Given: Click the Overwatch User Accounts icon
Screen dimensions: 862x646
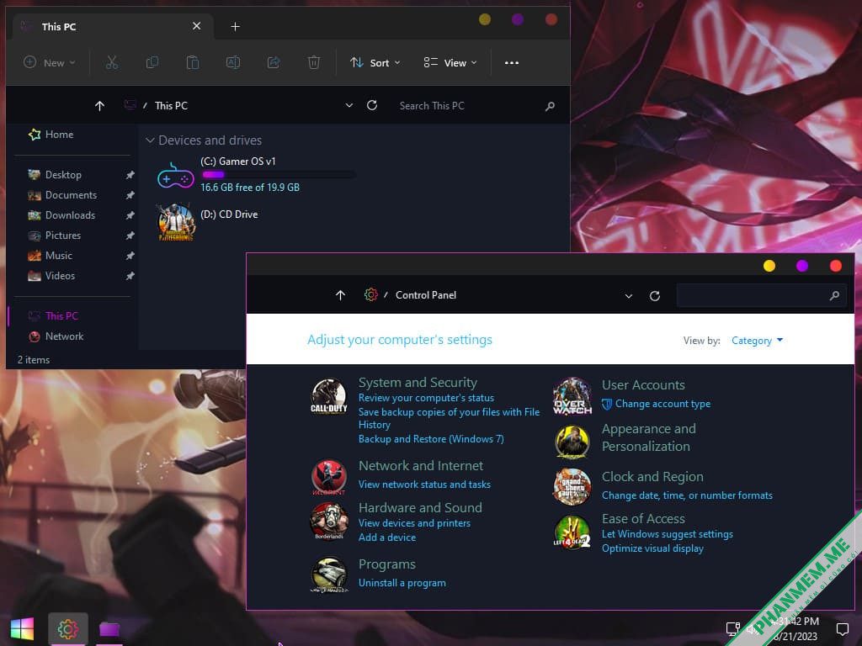Looking at the screenshot, I should [572, 396].
